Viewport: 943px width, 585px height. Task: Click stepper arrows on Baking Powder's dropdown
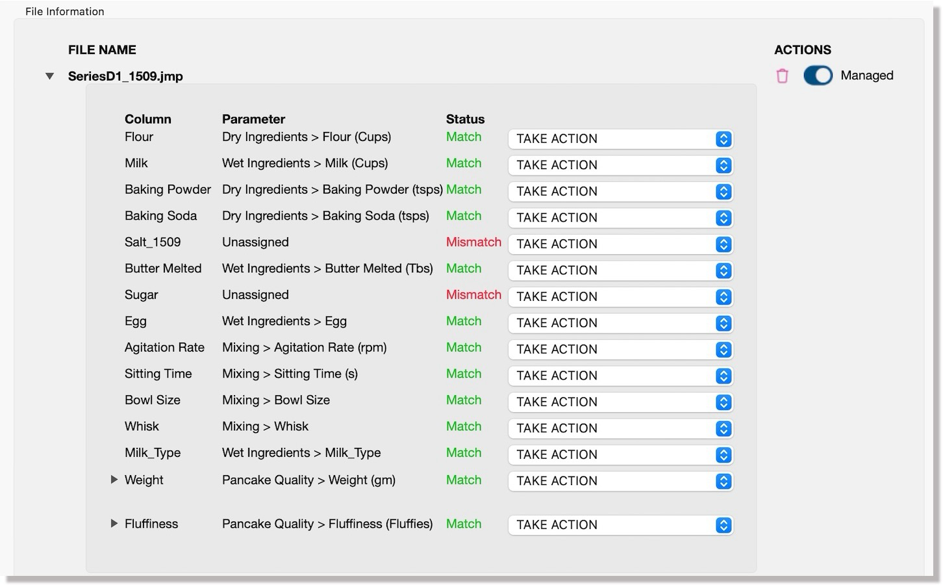coord(723,192)
